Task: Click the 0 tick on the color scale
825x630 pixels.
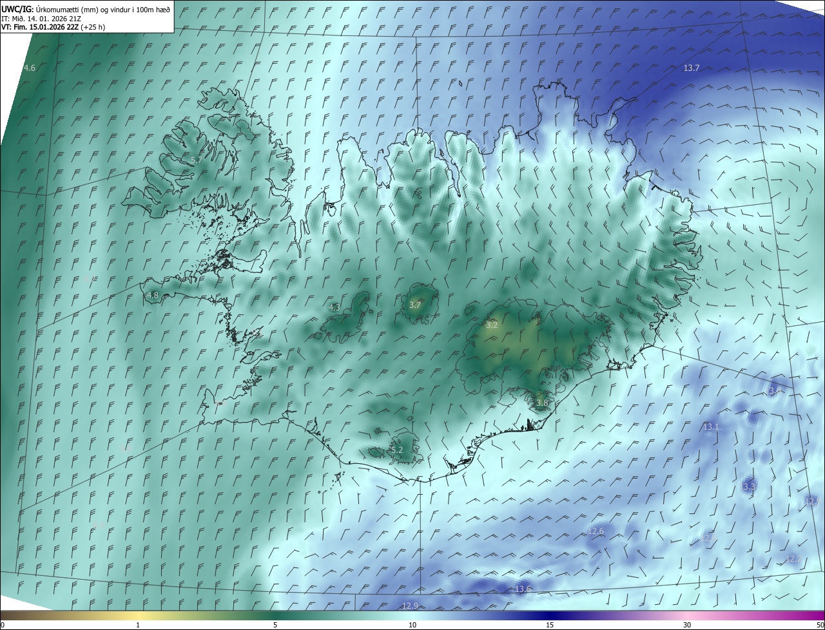Action: (x=3, y=625)
